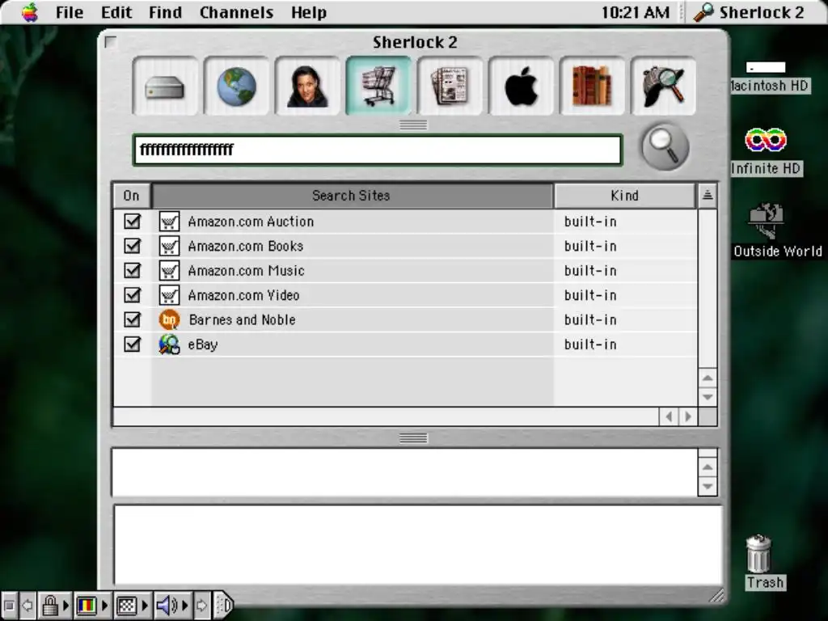Open the speaker volume module popup arrow
The width and height of the screenshot is (828, 621).
click(185, 605)
